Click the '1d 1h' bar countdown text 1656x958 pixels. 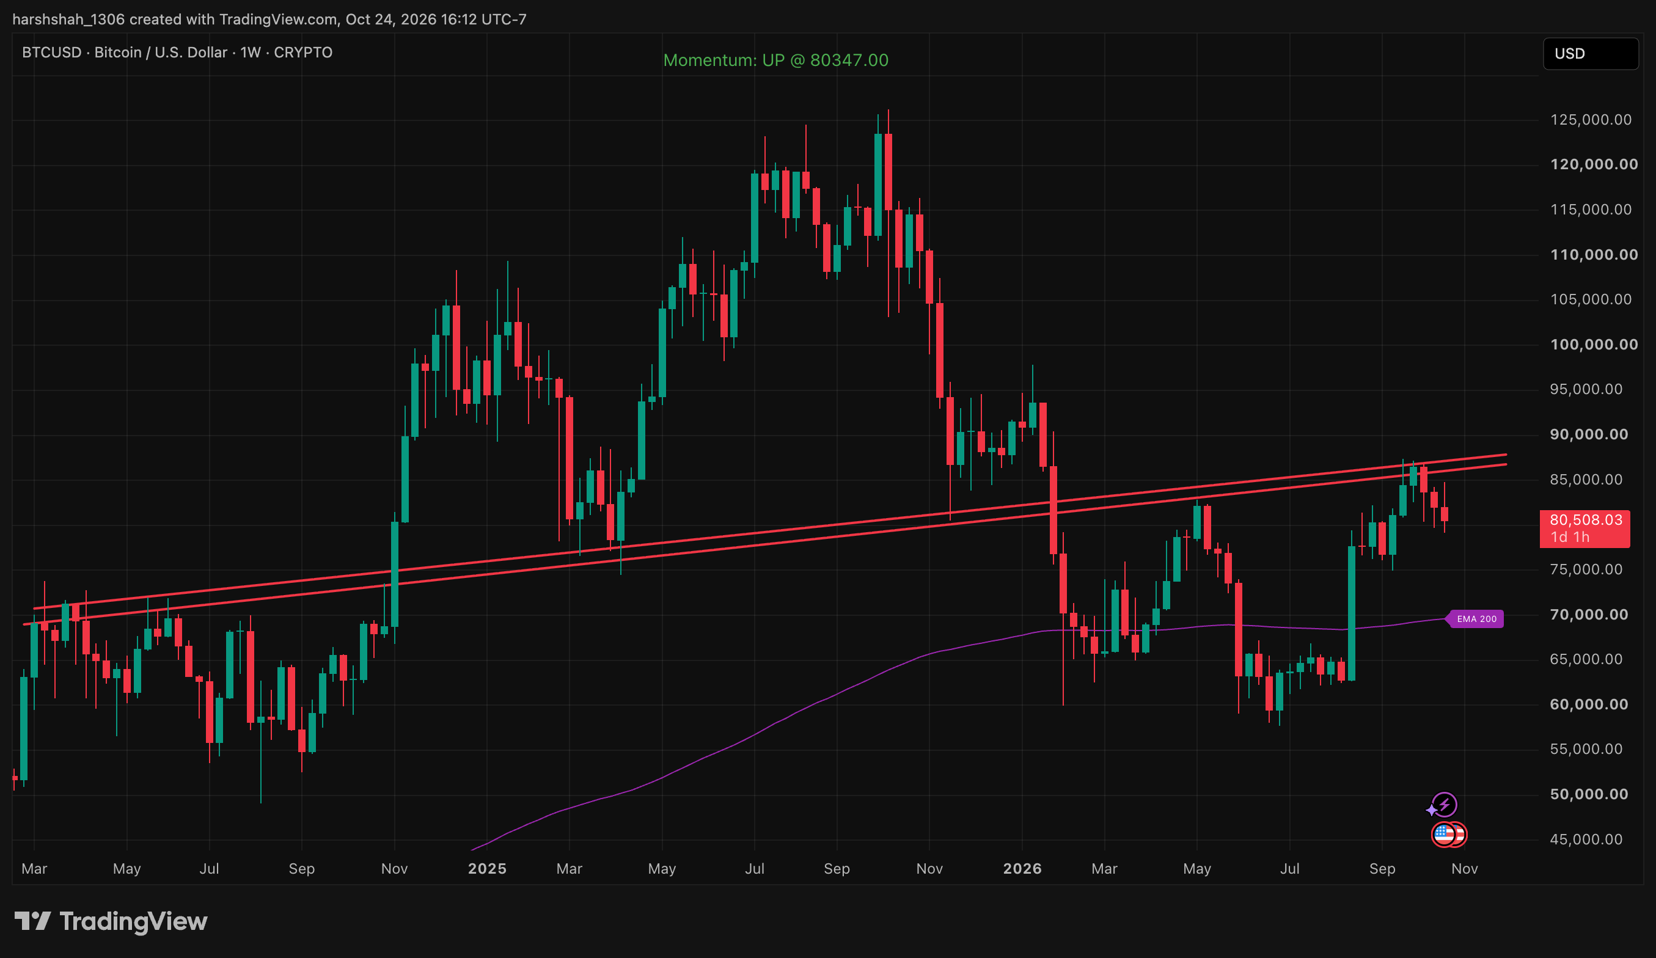click(1570, 538)
